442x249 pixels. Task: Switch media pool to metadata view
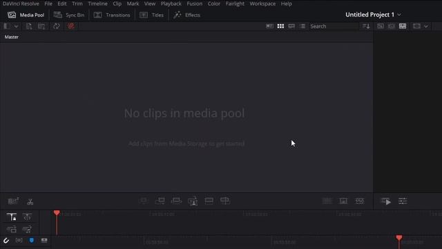click(x=269, y=26)
